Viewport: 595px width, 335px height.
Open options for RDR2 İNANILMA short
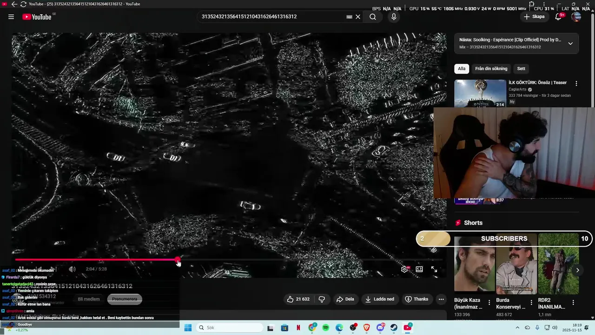click(x=573, y=302)
